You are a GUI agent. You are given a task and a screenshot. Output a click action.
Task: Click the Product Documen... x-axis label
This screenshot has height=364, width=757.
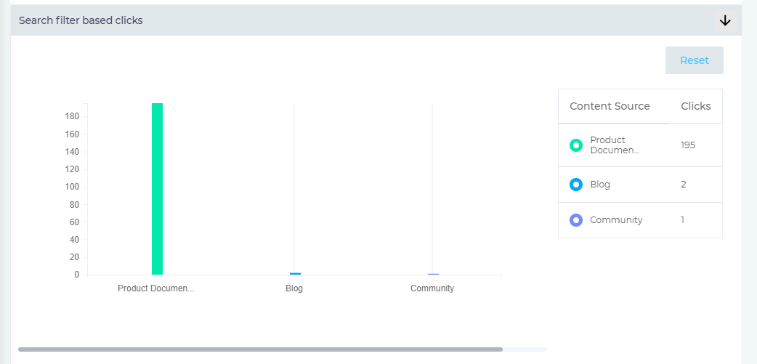(x=156, y=288)
